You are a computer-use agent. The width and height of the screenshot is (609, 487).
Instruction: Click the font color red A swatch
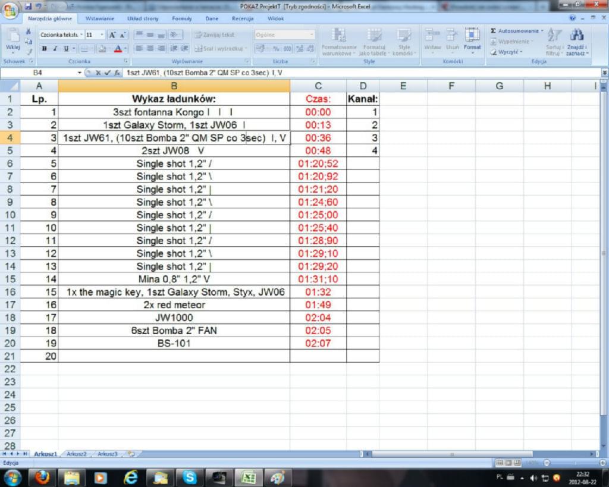(x=118, y=49)
